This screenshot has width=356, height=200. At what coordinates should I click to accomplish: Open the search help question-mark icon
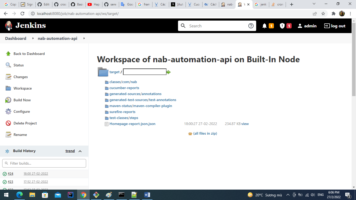click(x=251, y=26)
